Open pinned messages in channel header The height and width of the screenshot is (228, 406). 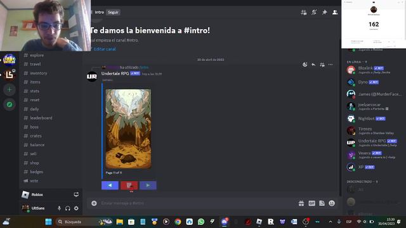(x=324, y=12)
